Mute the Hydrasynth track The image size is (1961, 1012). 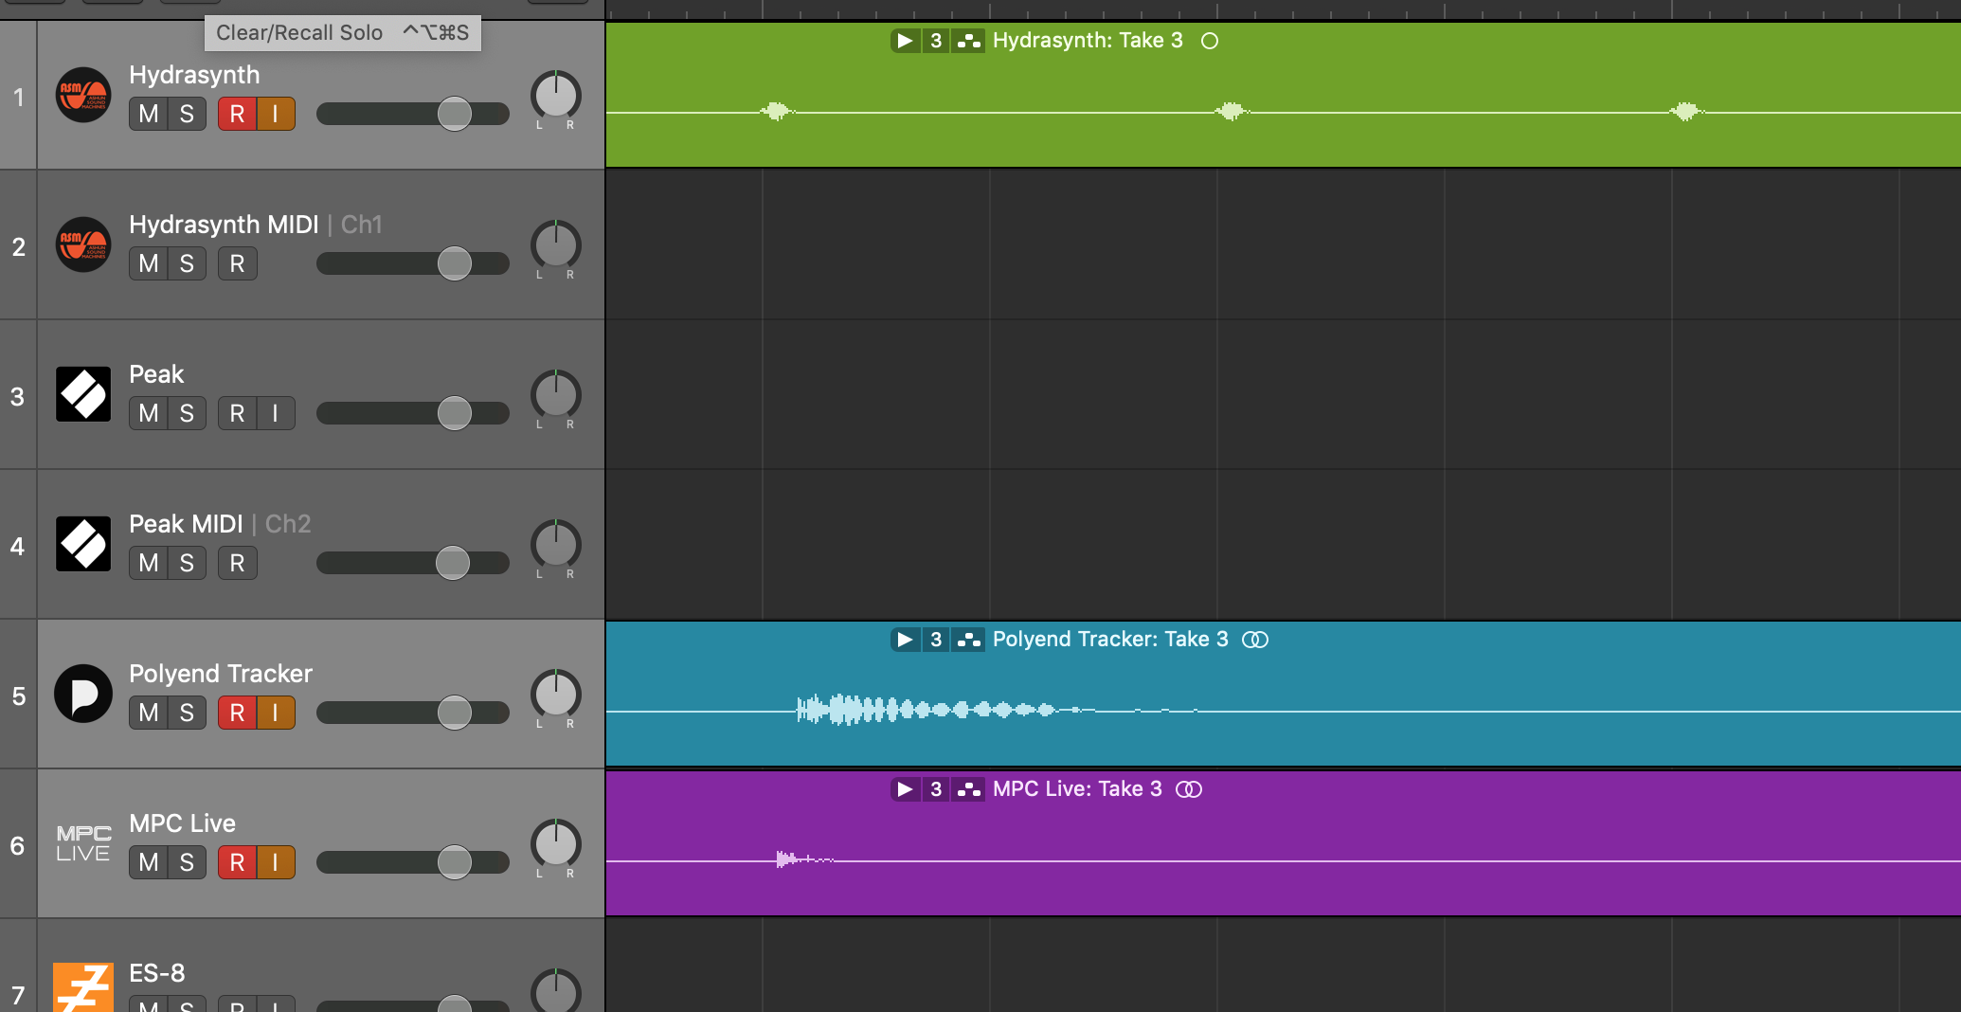coord(149,114)
